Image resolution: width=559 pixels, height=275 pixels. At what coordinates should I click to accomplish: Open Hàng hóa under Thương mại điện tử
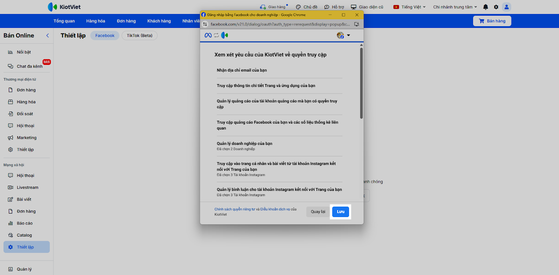pyautogui.click(x=27, y=102)
